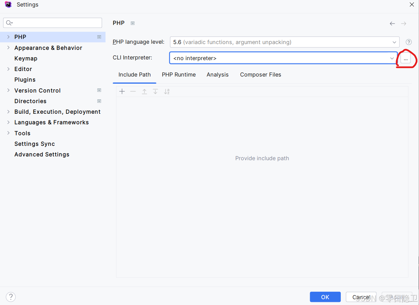
Task: Open help for PHP language level
Action: point(409,42)
